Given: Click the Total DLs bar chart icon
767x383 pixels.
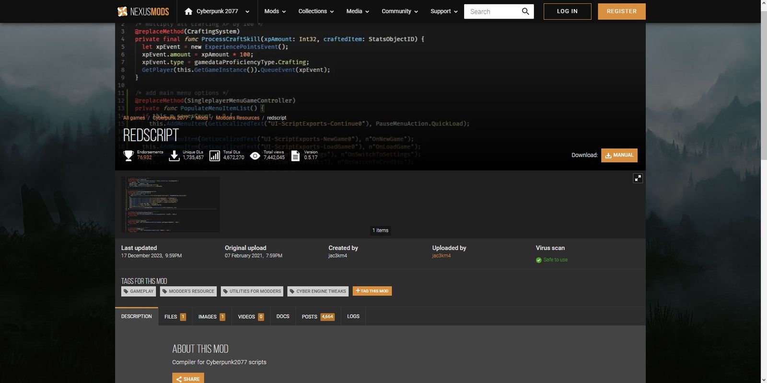Looking at the screenshot, I should [x=215, y=155].
